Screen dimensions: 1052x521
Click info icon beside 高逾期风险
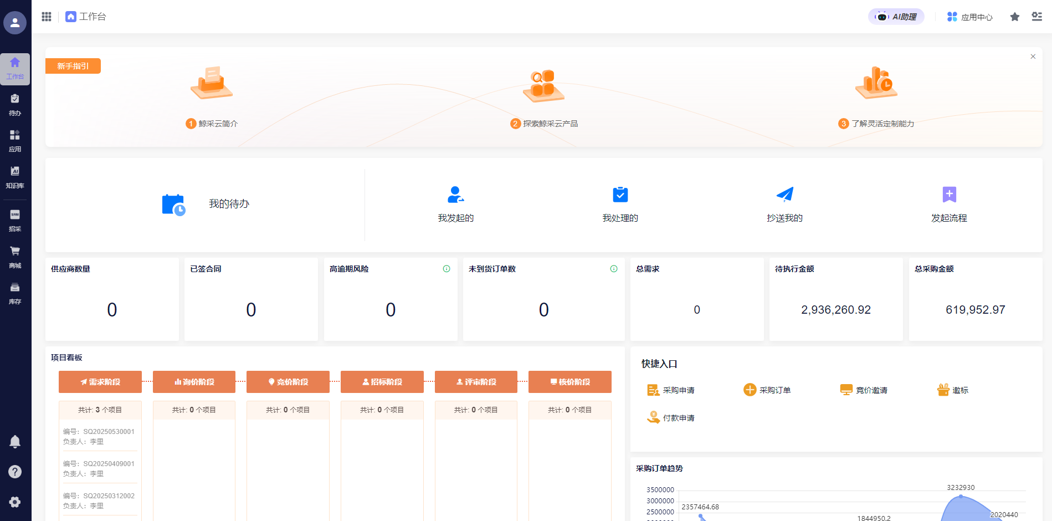pos(447,269)
